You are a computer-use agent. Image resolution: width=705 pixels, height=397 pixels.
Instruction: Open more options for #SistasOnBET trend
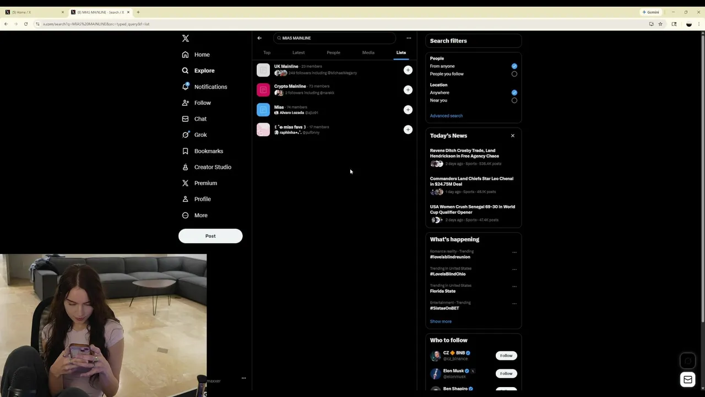[x=514, y=304]
